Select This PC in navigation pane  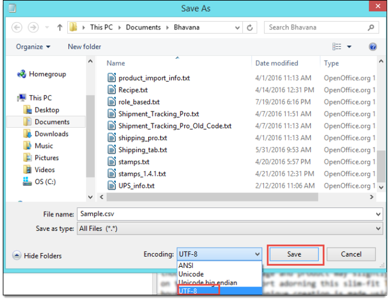click(34, 98)
